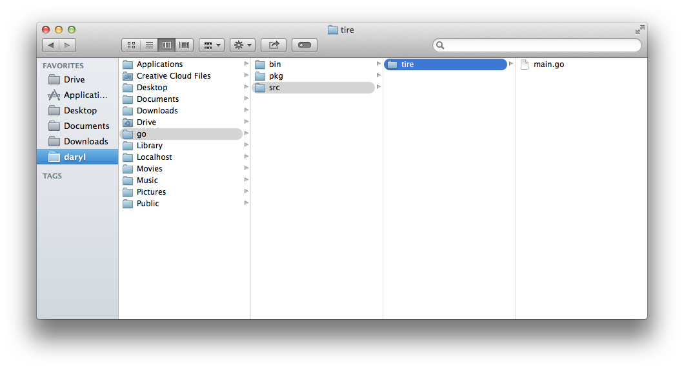Click the TAGS sidebar heading
Image resolution: width=684 pixels, height=370 pixels.
(x=52, y=176)
